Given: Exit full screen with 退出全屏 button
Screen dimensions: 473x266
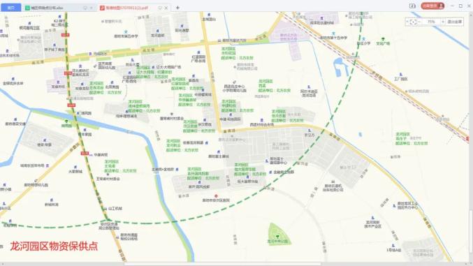Looking at the screenshot, I should pos(454,22).
